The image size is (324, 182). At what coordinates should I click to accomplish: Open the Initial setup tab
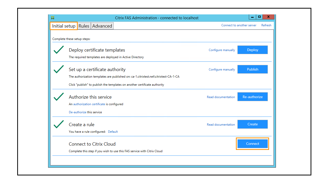(x=64, y=26)
